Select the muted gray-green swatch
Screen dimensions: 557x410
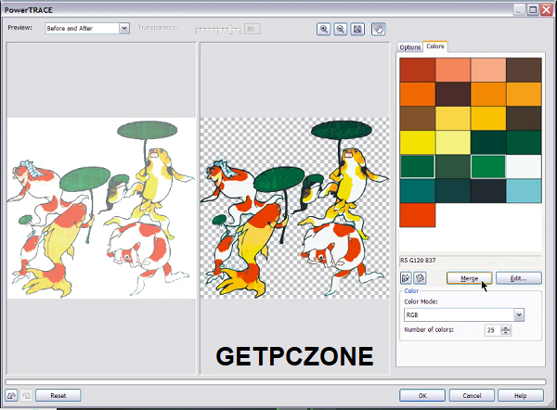(x=453, y=166)
